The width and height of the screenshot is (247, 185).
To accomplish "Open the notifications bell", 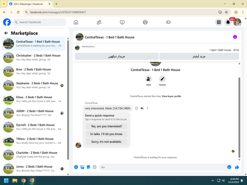I will [228, 22].
